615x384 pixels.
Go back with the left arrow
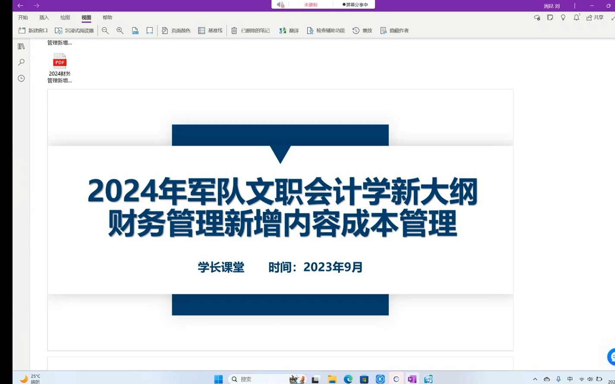coord(20,6)
